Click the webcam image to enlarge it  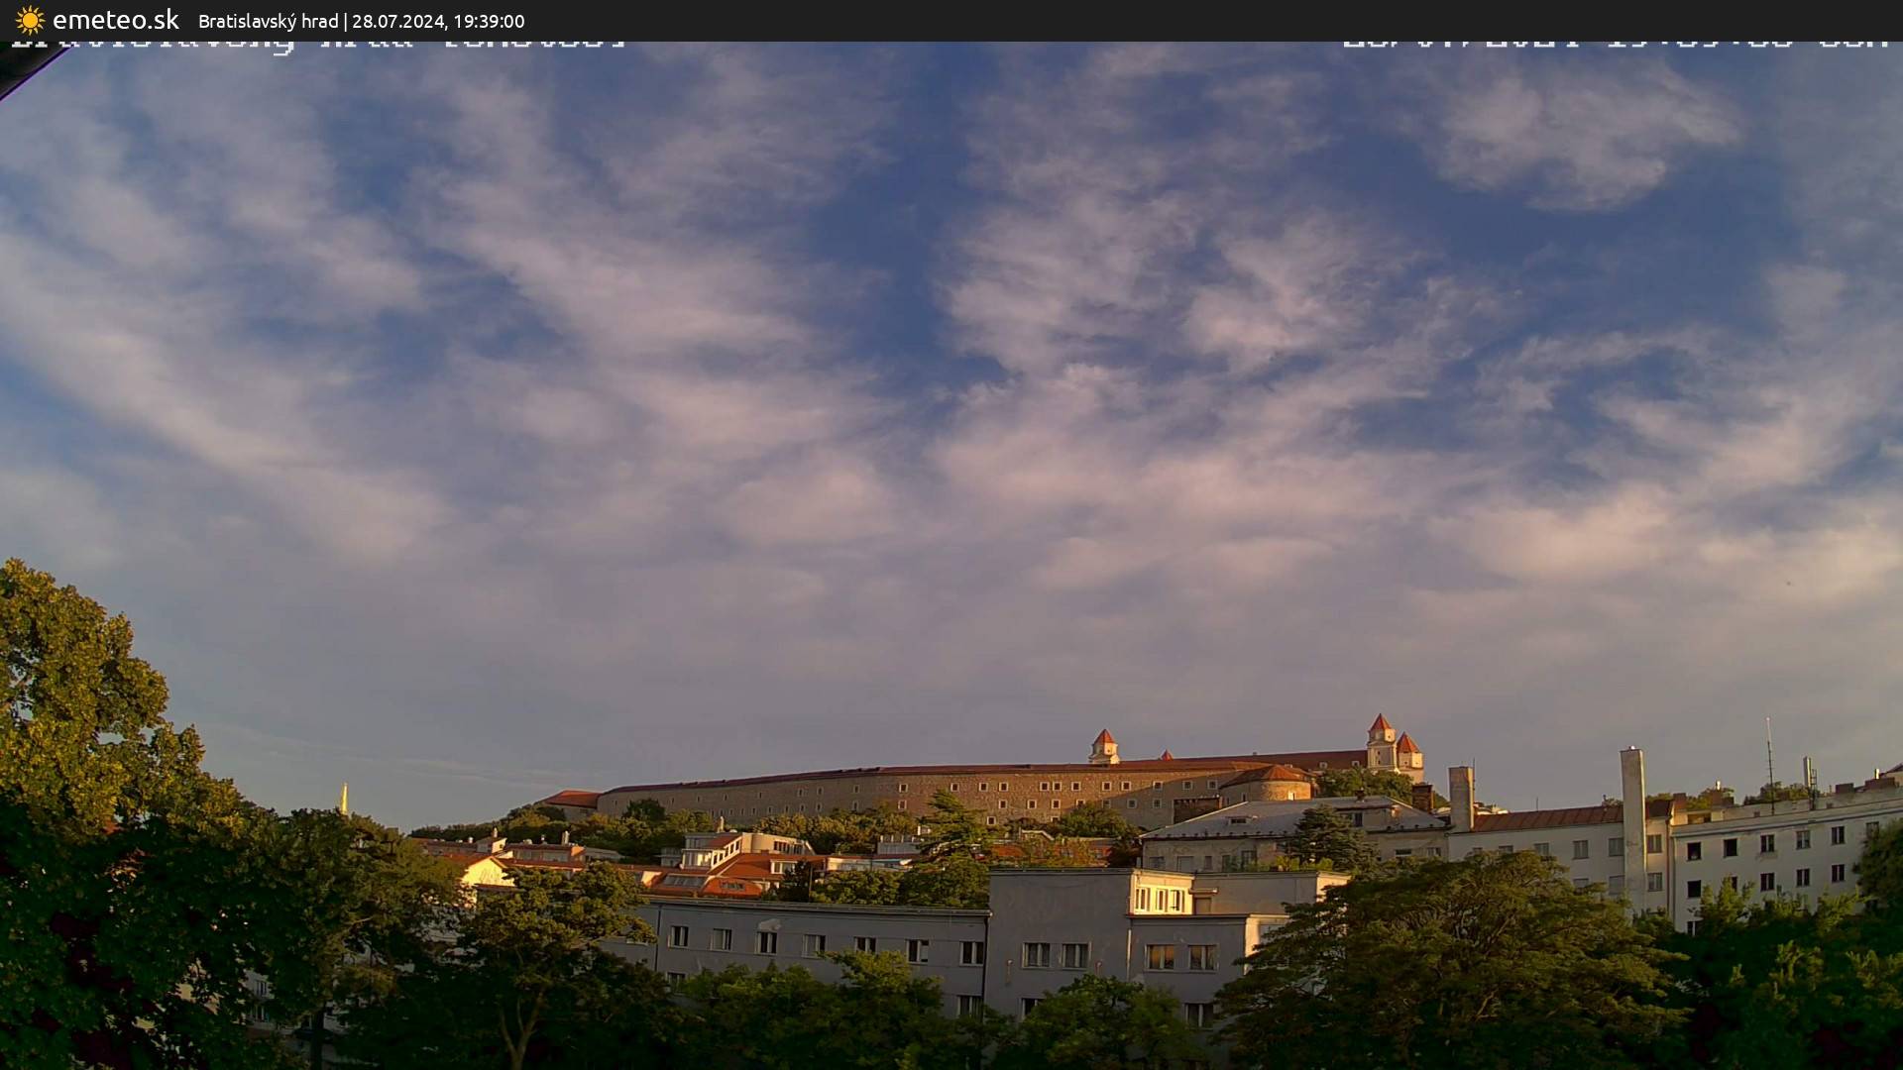(x=951, y=555)
